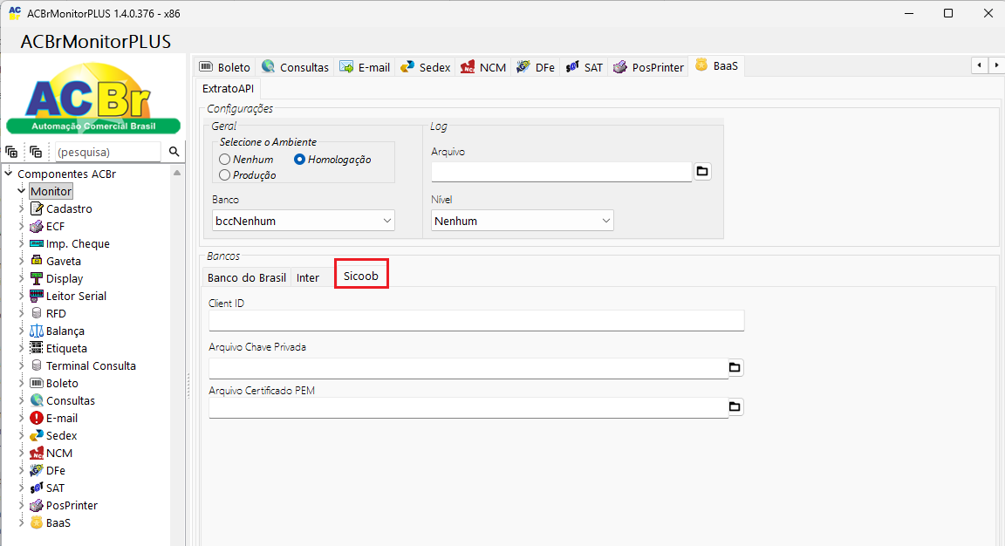Viewport: 1005px width, 546px height.
Task: Click the Leitor Serial icon in tree
Action: 36,297
